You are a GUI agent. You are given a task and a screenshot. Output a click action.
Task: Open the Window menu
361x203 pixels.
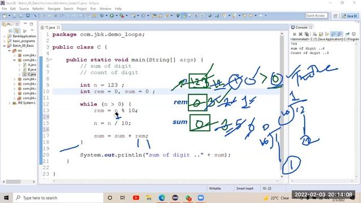click(105, 8)
